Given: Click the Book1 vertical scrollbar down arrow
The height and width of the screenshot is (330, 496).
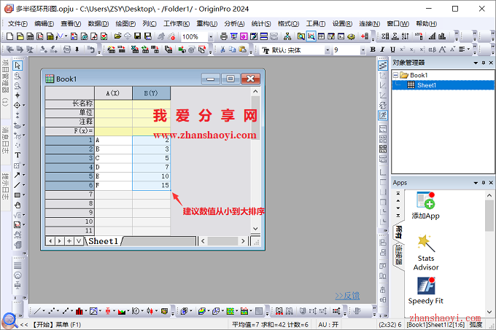Looking at the screenshot, I should 255,228.
